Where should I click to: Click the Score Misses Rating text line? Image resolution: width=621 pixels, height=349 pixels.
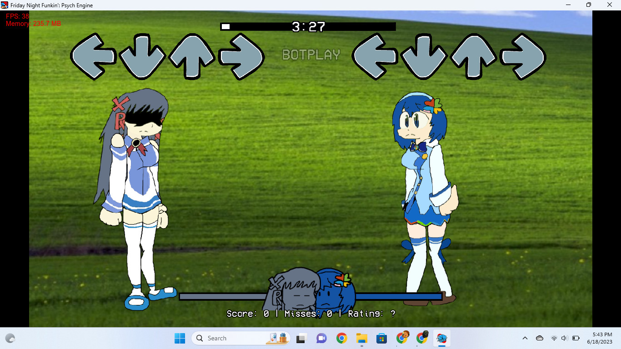point(311,314)
